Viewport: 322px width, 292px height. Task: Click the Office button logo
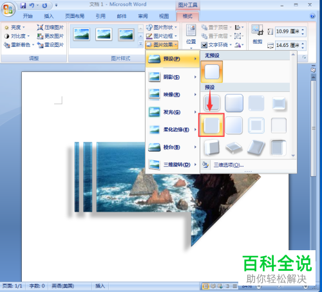click(x=8, y=9)
